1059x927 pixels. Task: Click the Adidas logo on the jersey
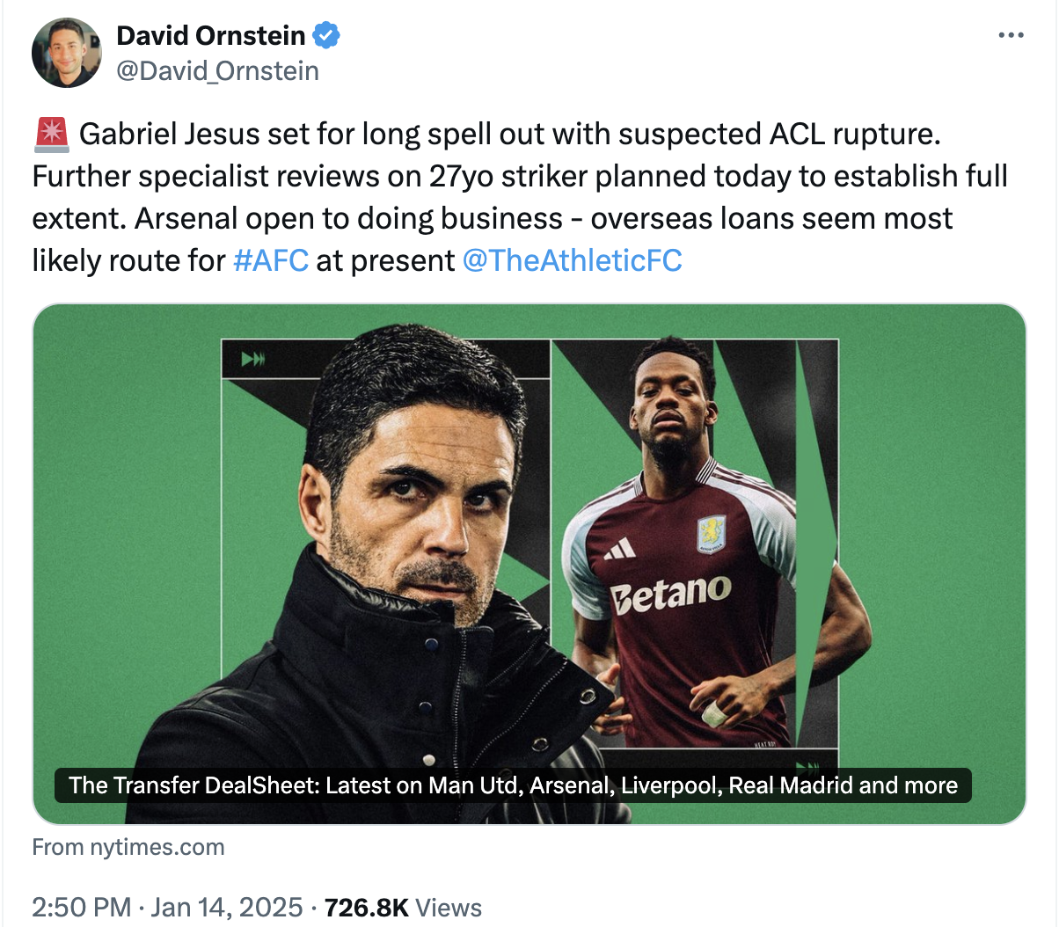click(x=621, y=550)
